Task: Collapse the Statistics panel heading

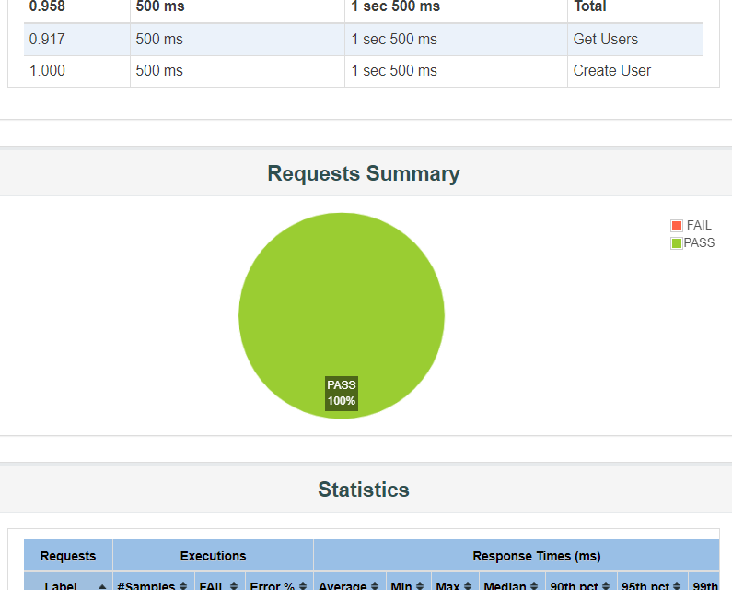Action: [x=364, y=490]
